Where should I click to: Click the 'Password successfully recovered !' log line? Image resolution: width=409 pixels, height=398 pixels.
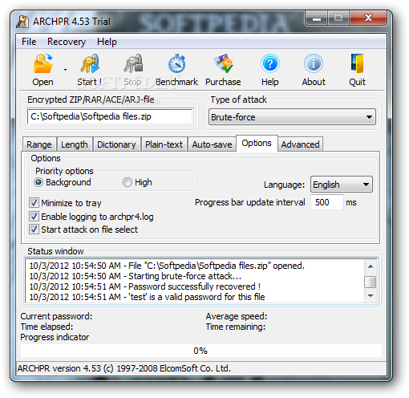pyautogui.click(x=145, y=286)
